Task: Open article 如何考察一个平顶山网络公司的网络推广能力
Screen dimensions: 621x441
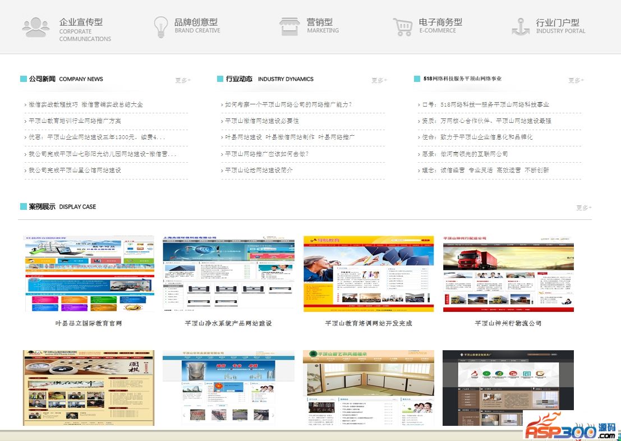Action: coord(288,104)
